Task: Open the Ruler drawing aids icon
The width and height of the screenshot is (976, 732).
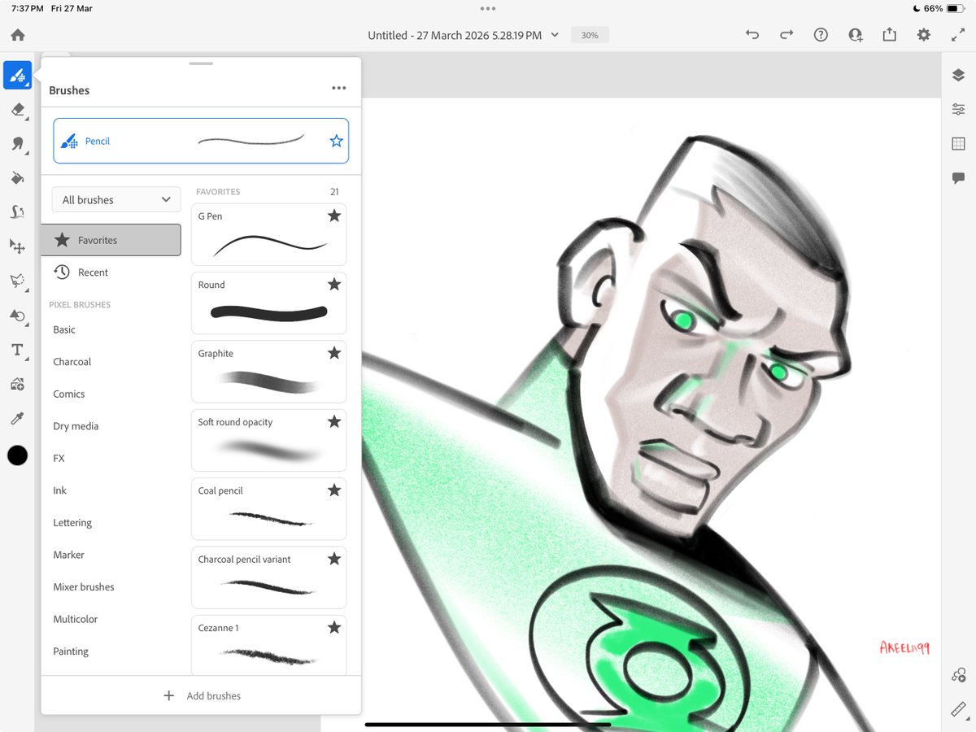Action: click(x=958, y=709)
